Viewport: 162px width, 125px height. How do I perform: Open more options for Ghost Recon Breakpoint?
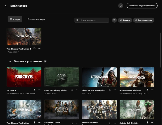point(115,90)
